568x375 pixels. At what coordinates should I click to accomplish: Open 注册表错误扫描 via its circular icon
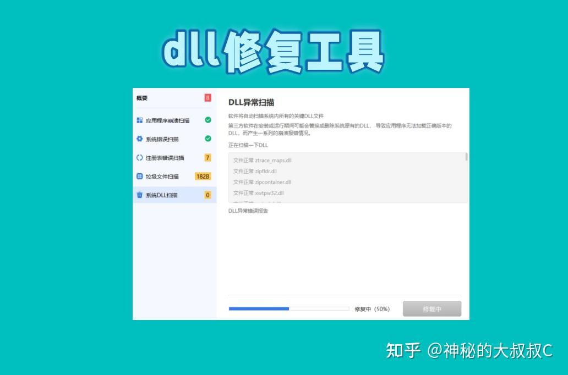pyautogui.click(x=139, y=158)
